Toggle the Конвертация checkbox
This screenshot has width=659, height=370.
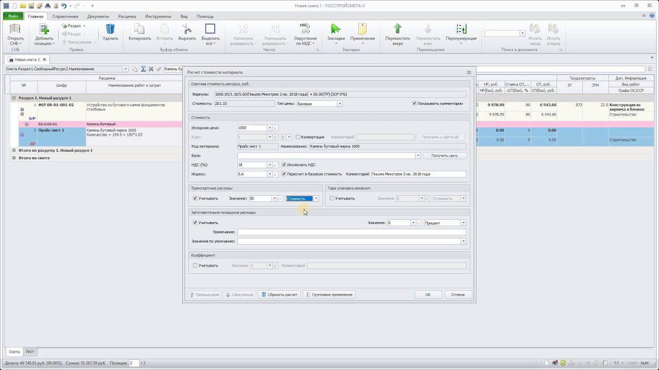(x=298, y=137)
